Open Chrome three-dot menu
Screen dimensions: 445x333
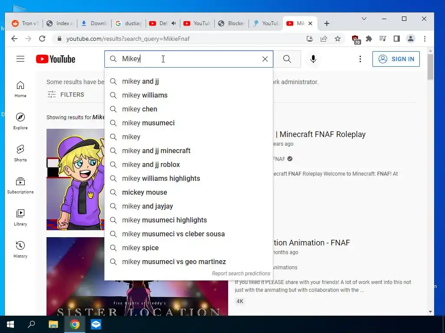pyautogui.click(x=425, y=39)
